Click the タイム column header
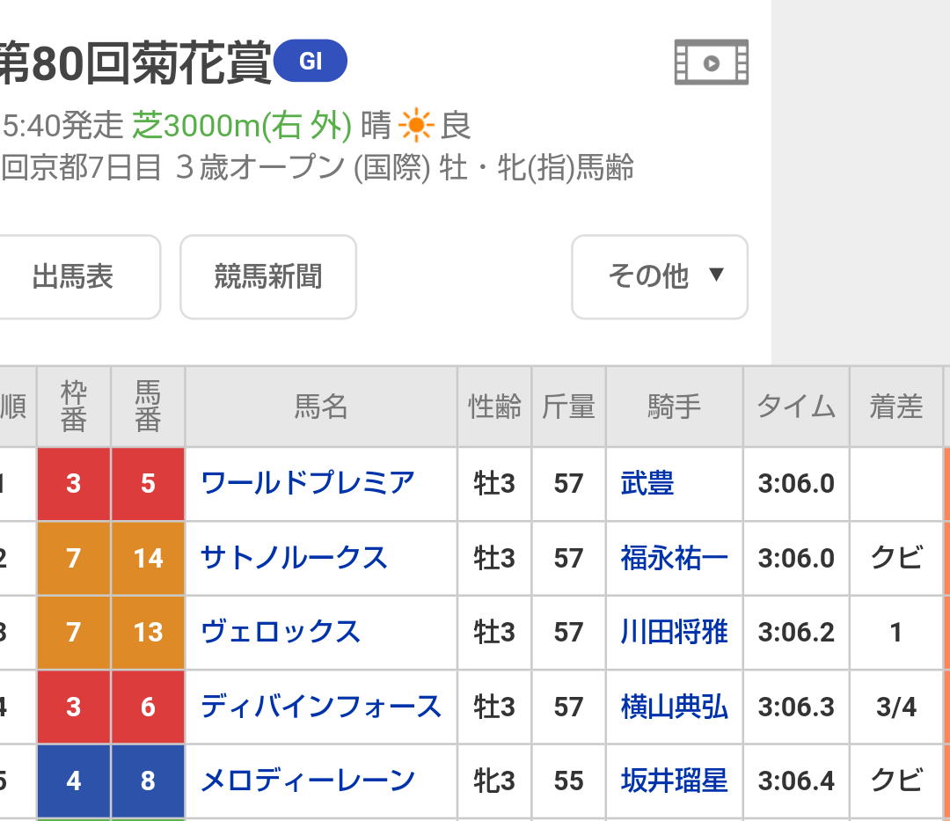This screenshot has height=821, width=950. (796, 407)
